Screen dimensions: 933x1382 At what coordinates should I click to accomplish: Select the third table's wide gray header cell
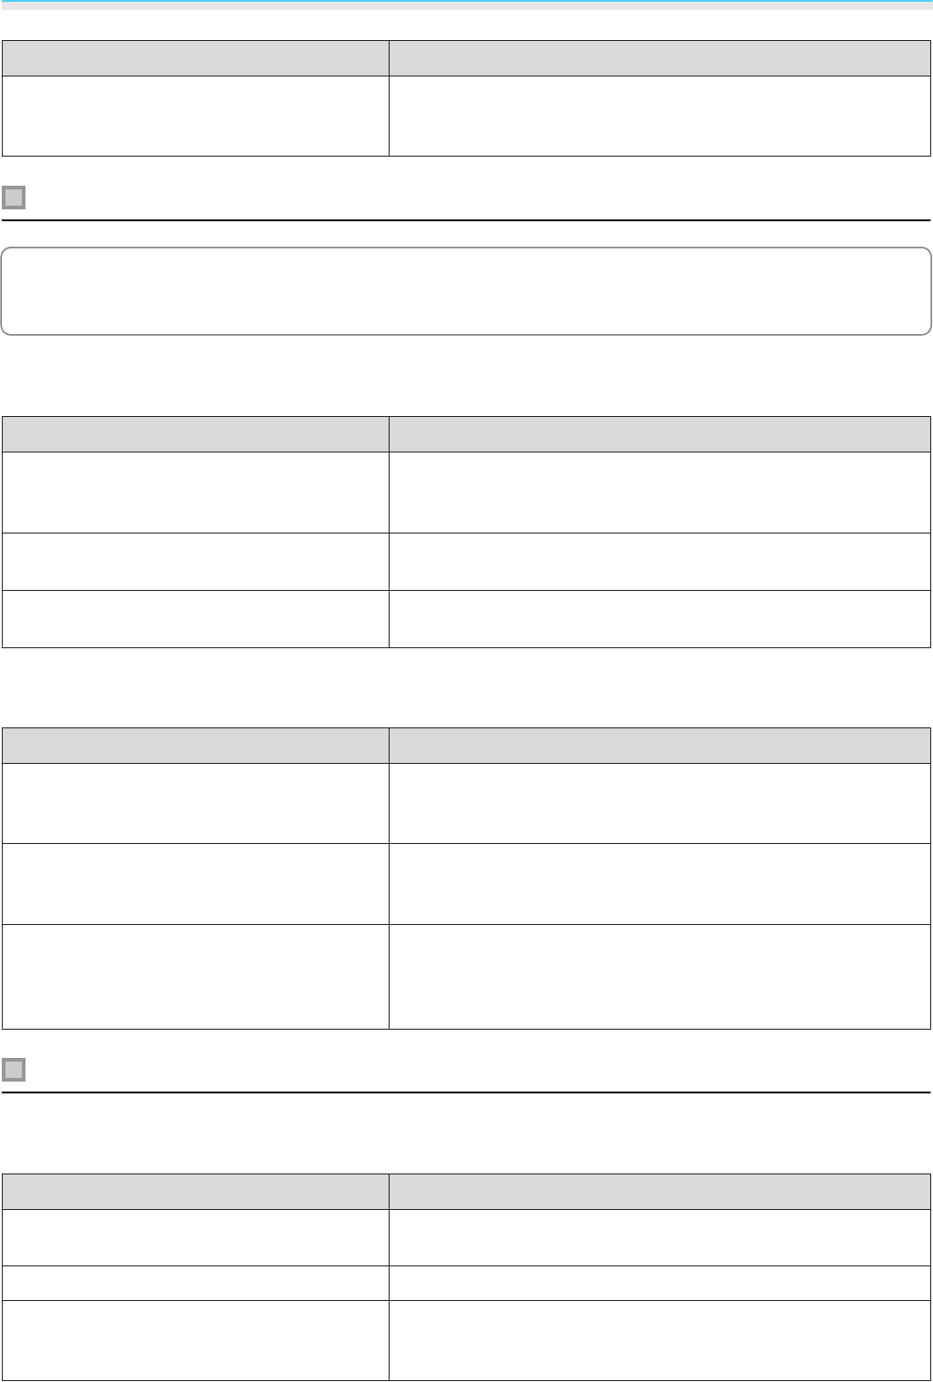tap(660, 745)
